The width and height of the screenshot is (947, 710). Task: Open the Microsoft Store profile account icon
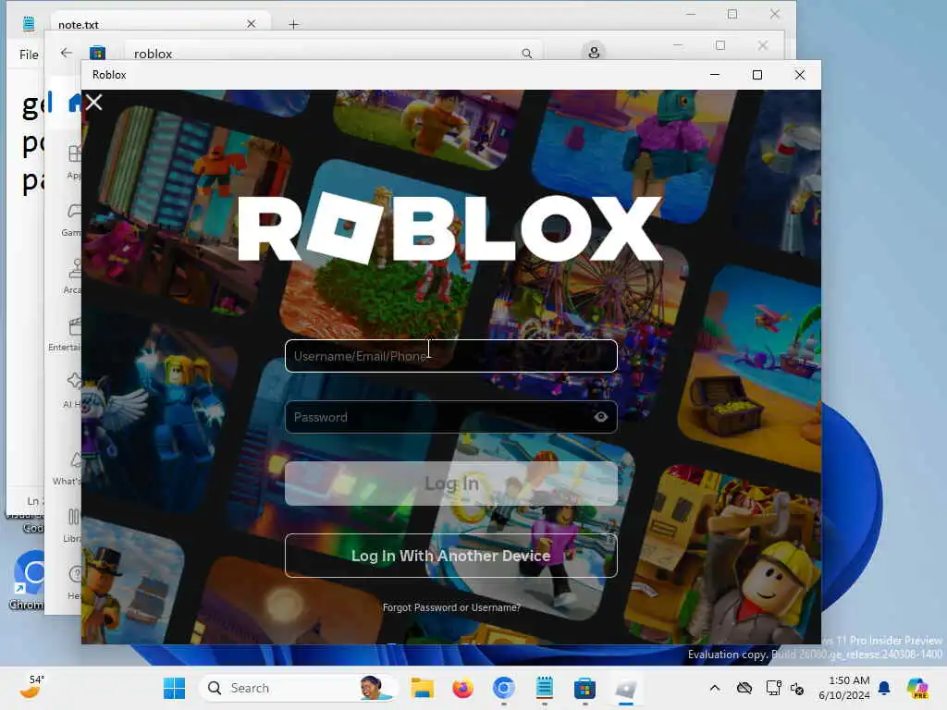[x=594, y=53]
